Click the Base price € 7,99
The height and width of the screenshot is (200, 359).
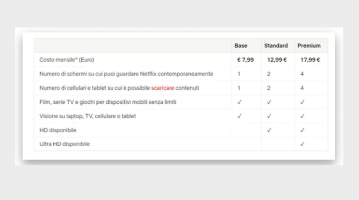point(245,60)
